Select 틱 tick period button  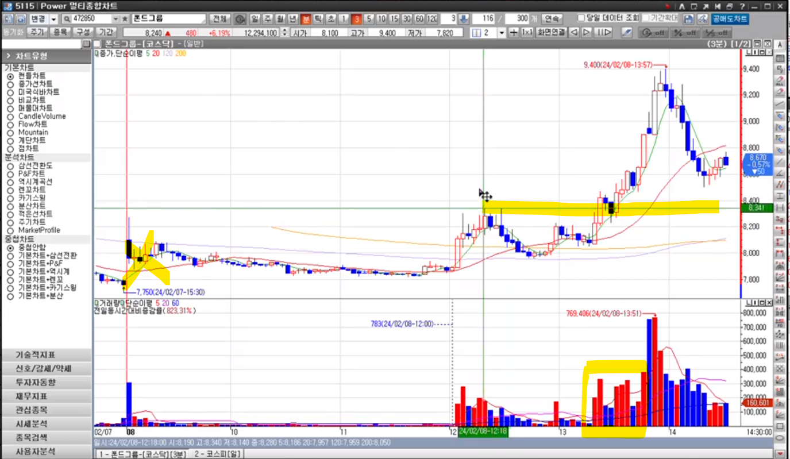(x=318, y=19)
